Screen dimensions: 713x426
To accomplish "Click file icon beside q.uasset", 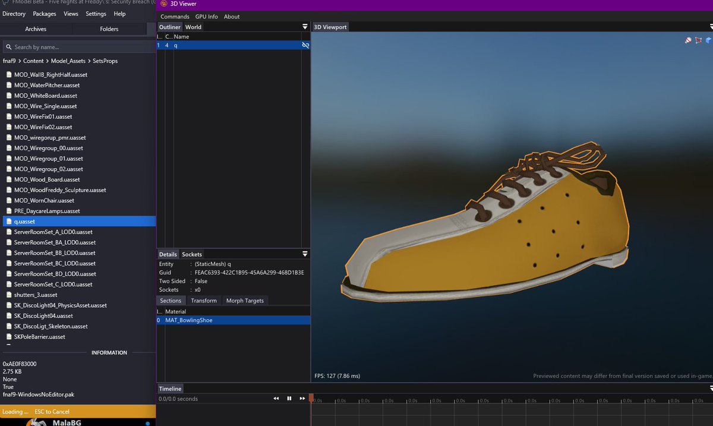I will (8, 222).
